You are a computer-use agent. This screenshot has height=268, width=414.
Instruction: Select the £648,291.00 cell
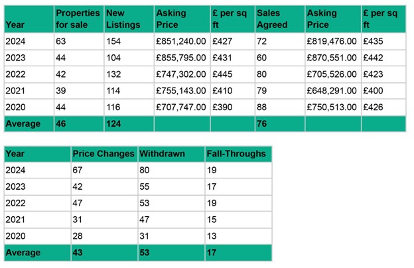coord(332,91)
